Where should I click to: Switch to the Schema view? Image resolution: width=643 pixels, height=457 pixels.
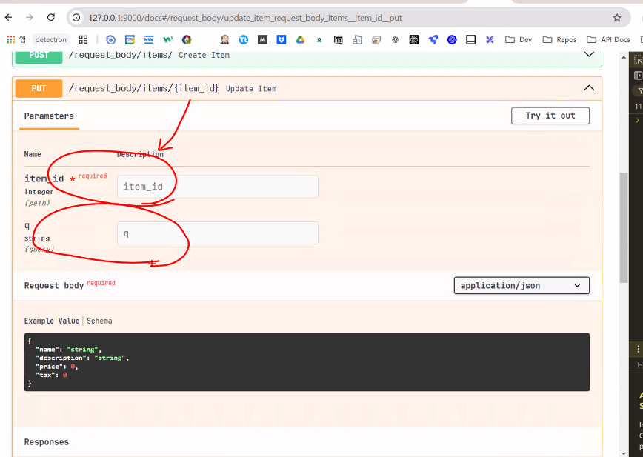click(99, 321)
